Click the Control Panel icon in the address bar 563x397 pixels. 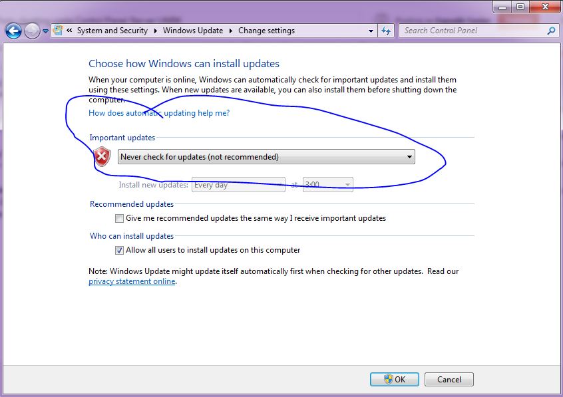(x=59, y=31)
